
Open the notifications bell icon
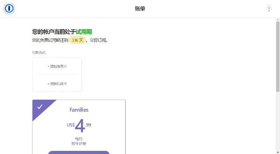pos(269,8)
